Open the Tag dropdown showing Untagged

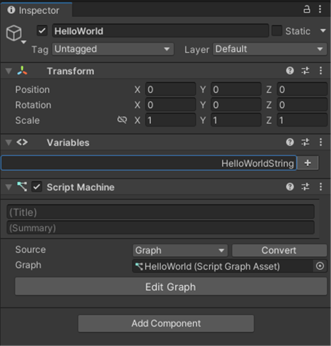click(112, 49)
